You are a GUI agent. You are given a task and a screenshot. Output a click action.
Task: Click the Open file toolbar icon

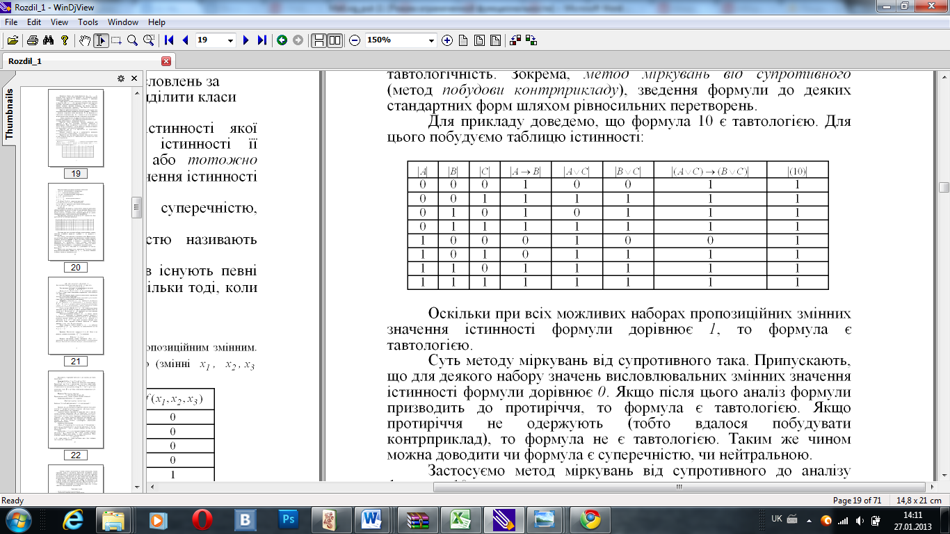[x=13, y=40]
